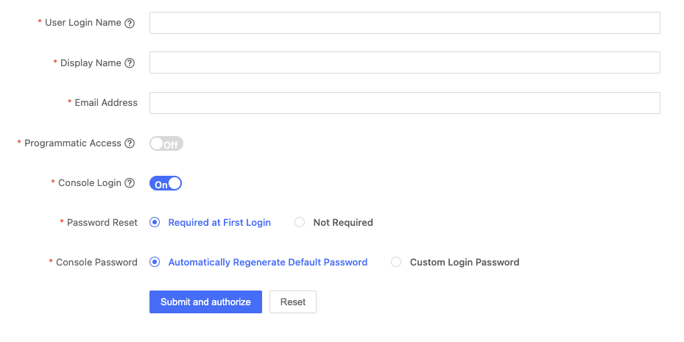Click the Reset button

click(292, 302)
